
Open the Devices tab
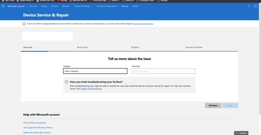(x=125, y=6)
